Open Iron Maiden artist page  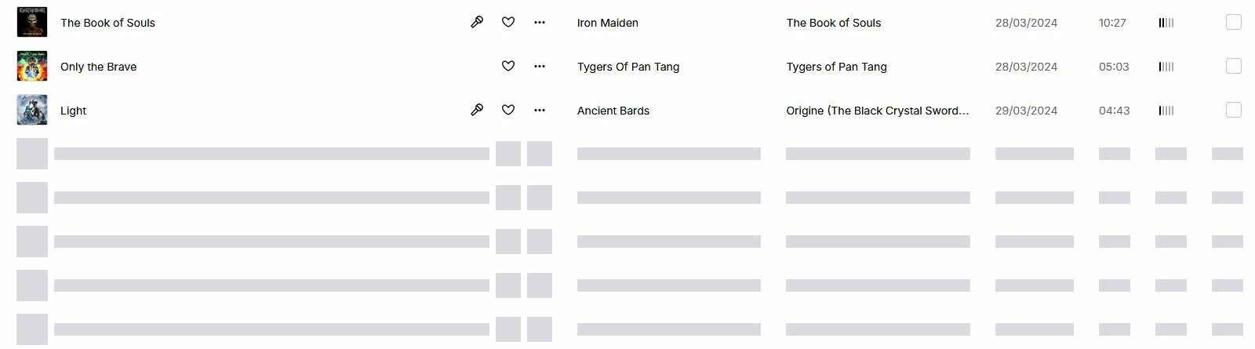[608, 23]
